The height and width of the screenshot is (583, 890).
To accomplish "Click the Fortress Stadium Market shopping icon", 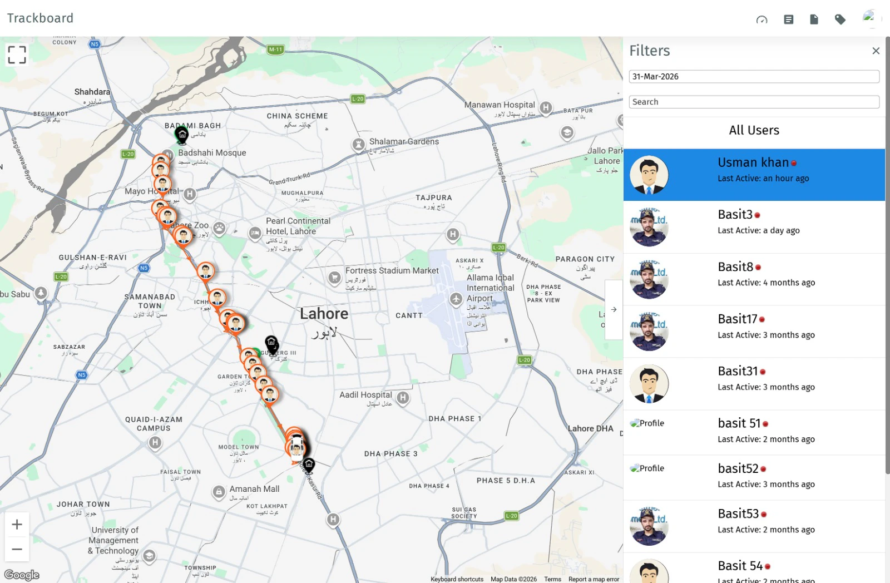I will tap(334, 277).
